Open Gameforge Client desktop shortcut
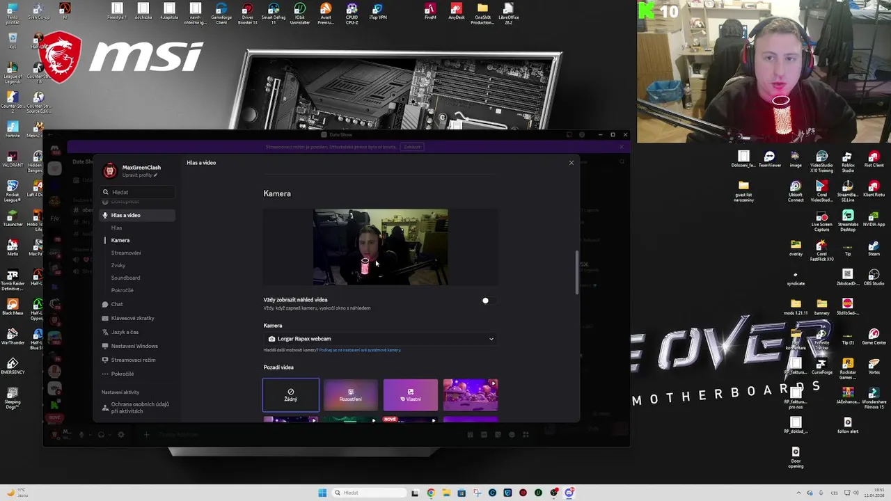 coord(221,13)
